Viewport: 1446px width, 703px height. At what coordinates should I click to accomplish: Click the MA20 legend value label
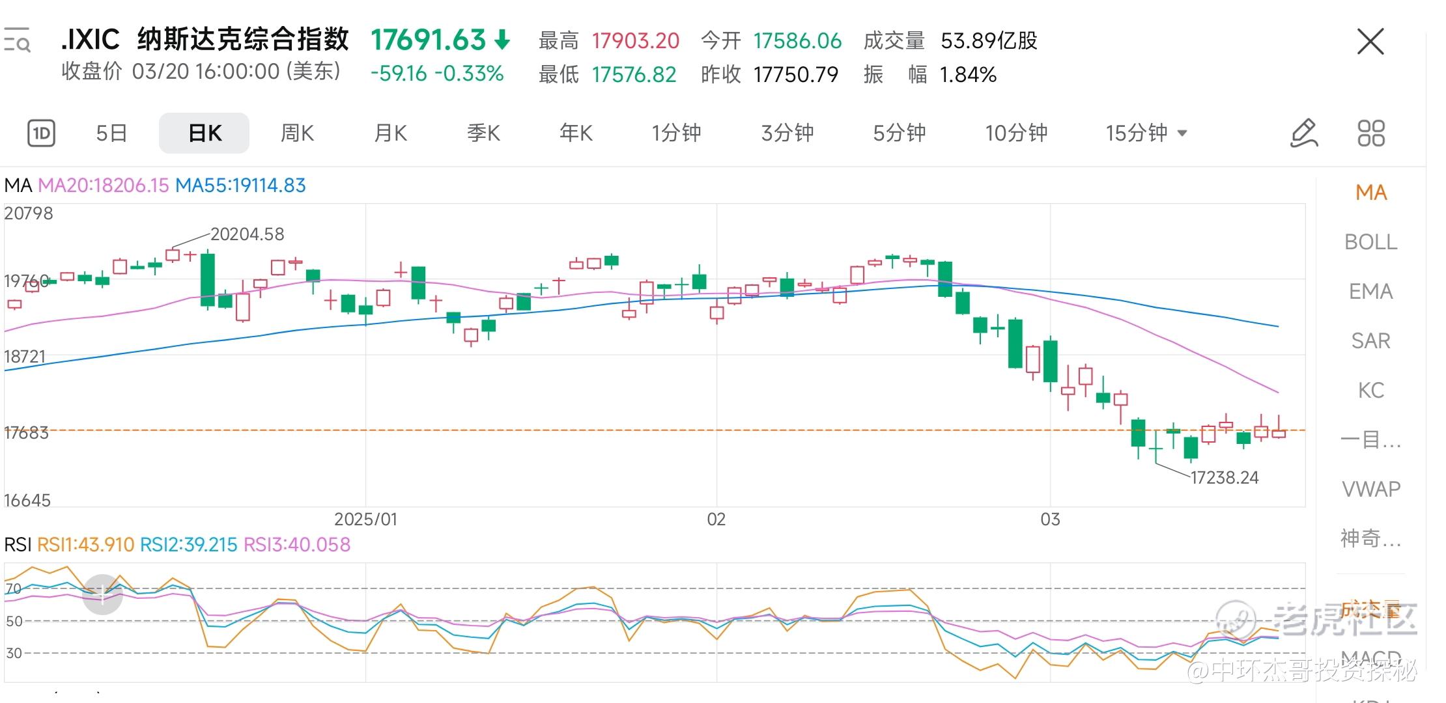[x=104, y=186]
